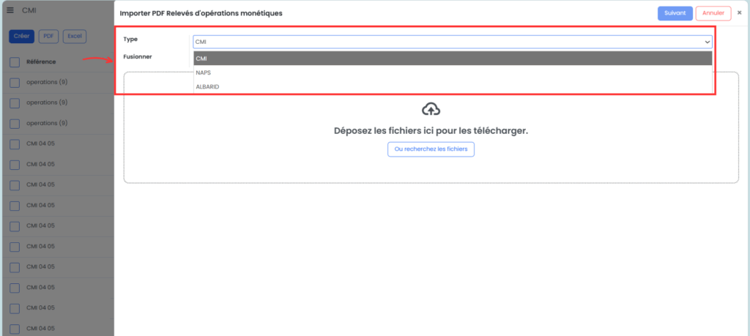Click the Excel button in the sidebar
The width and height of the screenshot is (750, 336).
(75, 36)
